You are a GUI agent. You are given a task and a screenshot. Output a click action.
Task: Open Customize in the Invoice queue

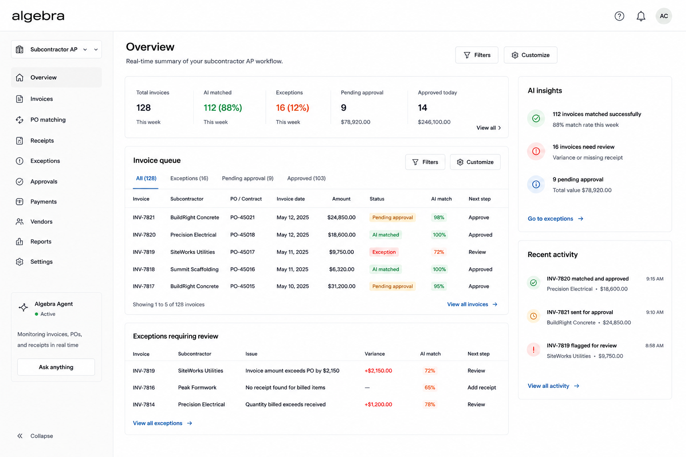(475, 162)
